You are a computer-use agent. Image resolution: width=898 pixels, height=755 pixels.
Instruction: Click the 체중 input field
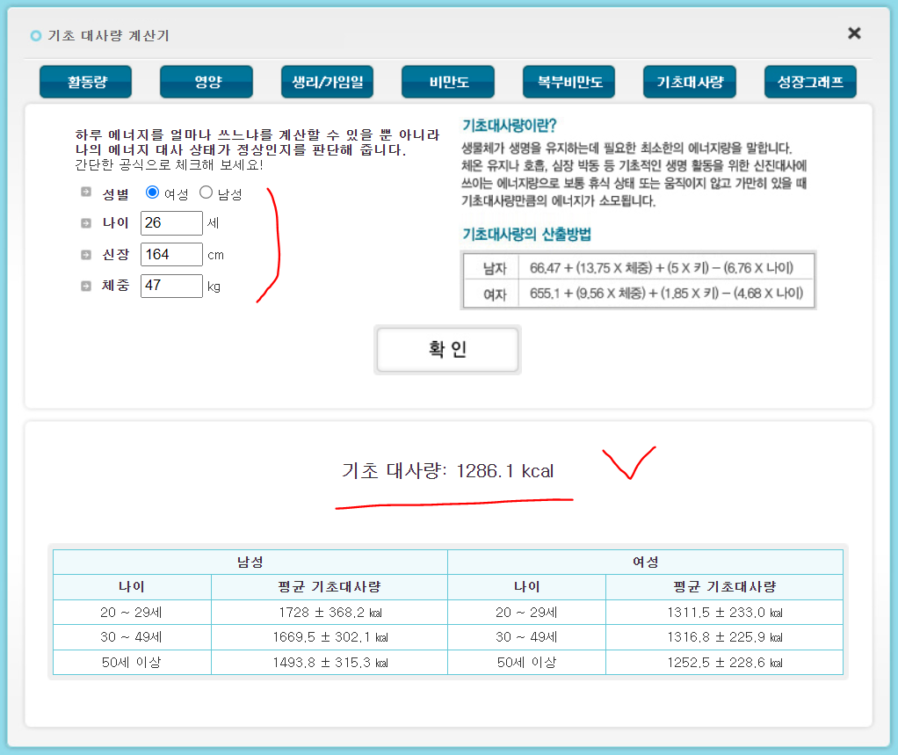(171, 285)
